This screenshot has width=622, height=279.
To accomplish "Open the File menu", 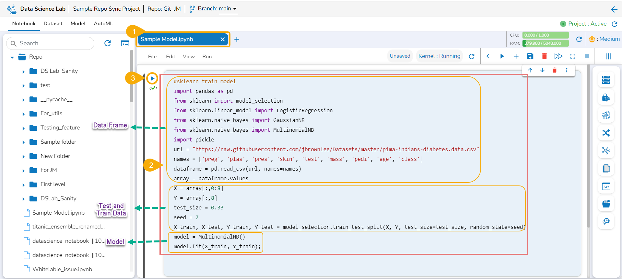I will click(152, 57).
